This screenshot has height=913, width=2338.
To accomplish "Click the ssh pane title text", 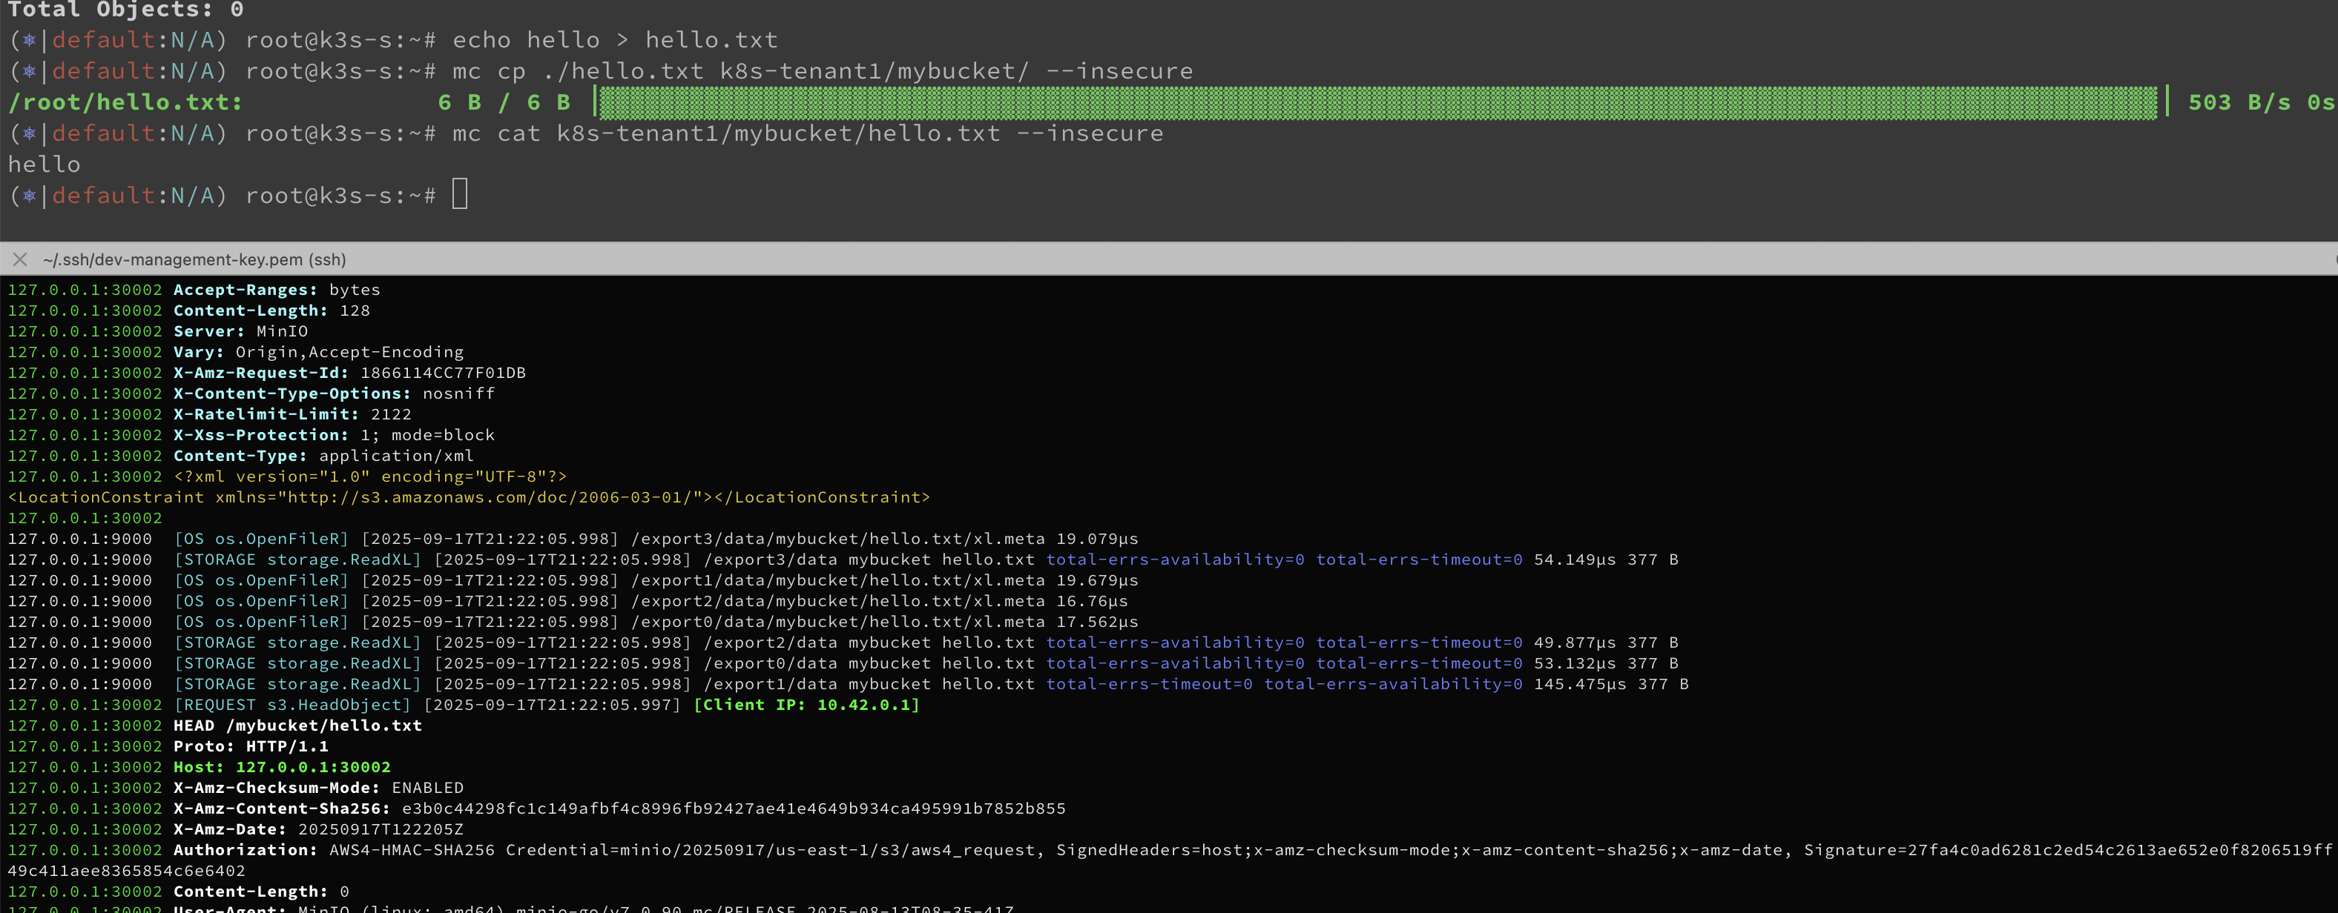I will (194, 259).
